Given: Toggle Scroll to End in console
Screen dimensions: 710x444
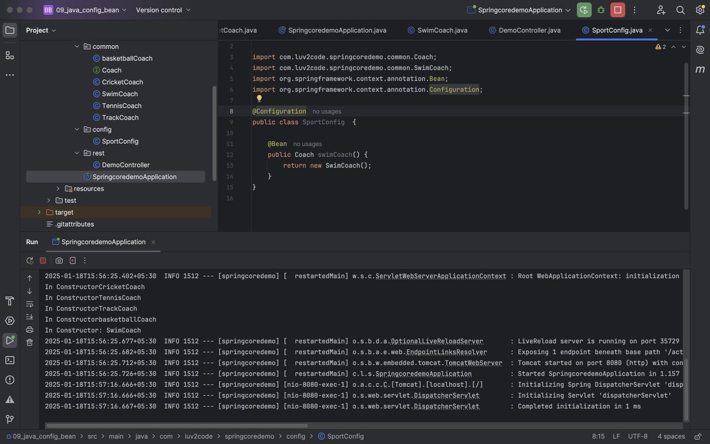Looking at the screenshot, I should (x=30, y=317).
